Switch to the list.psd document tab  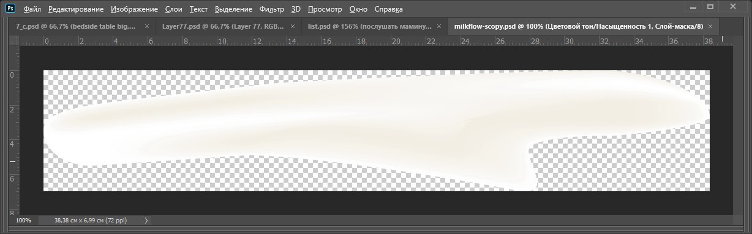click(374, 27)
